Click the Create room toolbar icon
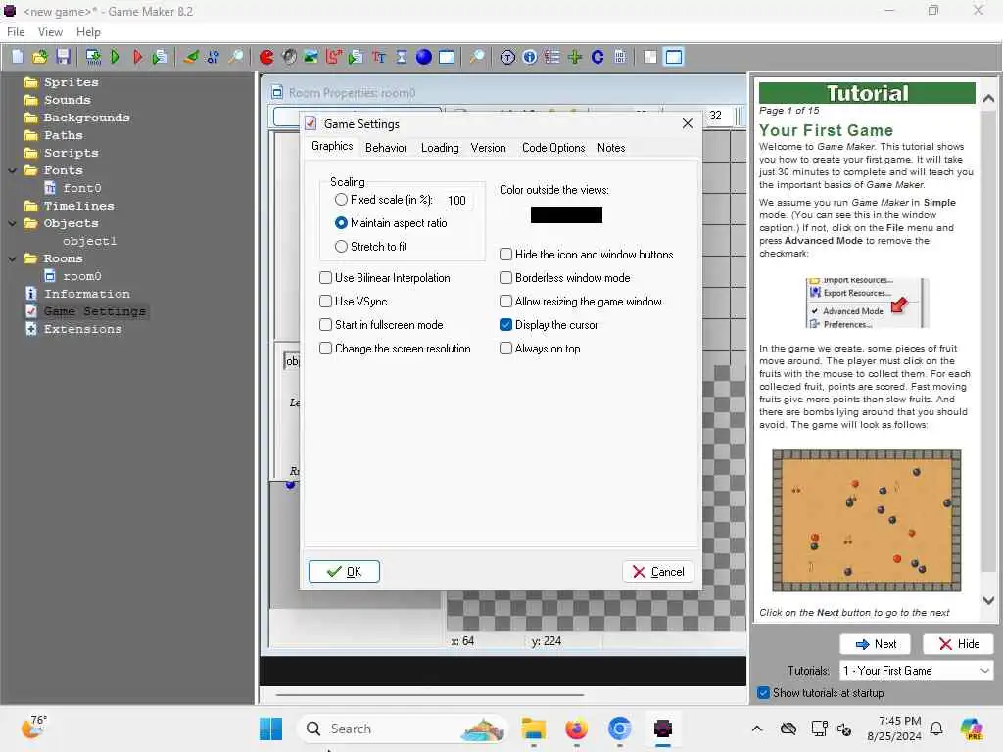Image resolution: width=1003 pixels, height=752 pixels. pos(447,57)
